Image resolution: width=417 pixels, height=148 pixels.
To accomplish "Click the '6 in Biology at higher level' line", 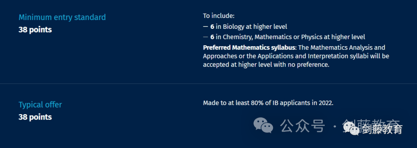I will [x=249, y=27].
